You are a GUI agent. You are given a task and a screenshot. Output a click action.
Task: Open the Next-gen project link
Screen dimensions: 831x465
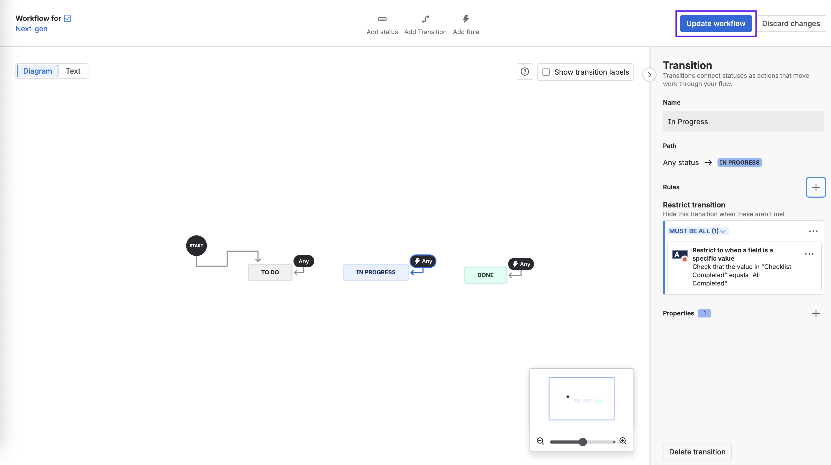[x=31, y=29]
